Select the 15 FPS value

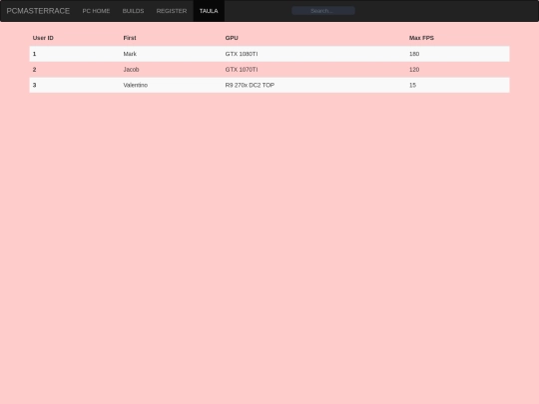[x=412, y=85]
